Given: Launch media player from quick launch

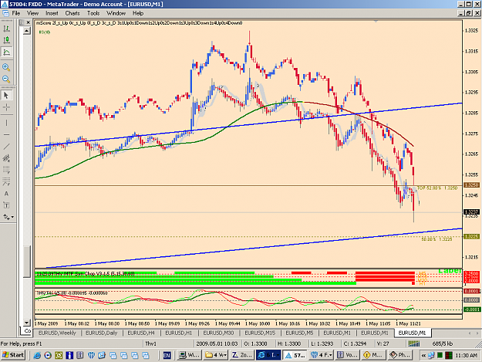Looking at the screenshot, I should pyautogui.click(x=48, y=355).
